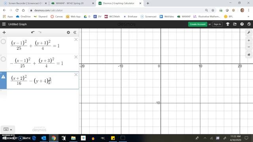Bookmark this page with star
253x142 pixels.
tap(213, 10)
